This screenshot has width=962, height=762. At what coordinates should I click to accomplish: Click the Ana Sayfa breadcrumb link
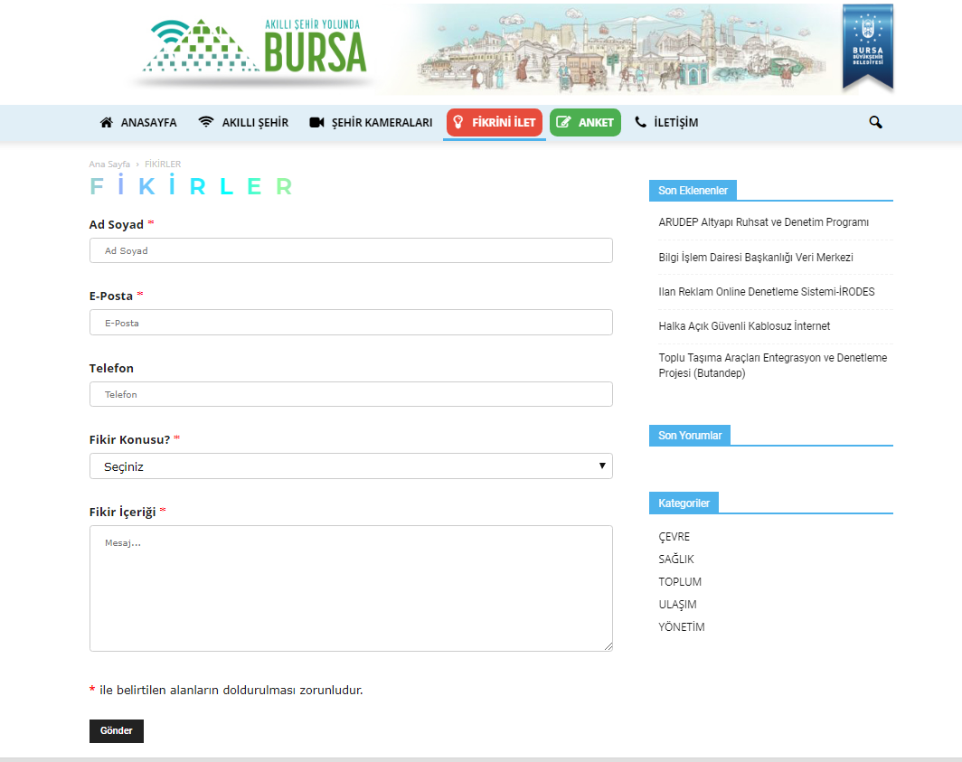(x=109, y=165)
